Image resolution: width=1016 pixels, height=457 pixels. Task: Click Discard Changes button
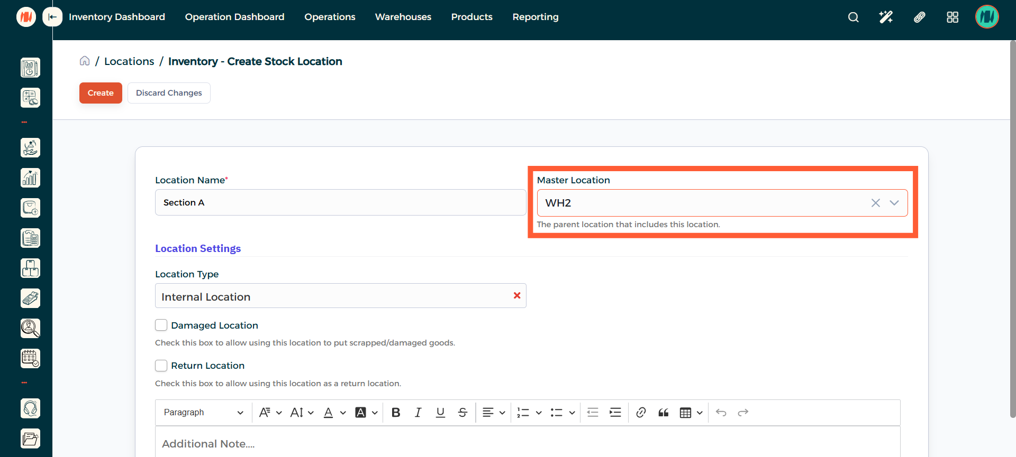(x=169, y=93)
